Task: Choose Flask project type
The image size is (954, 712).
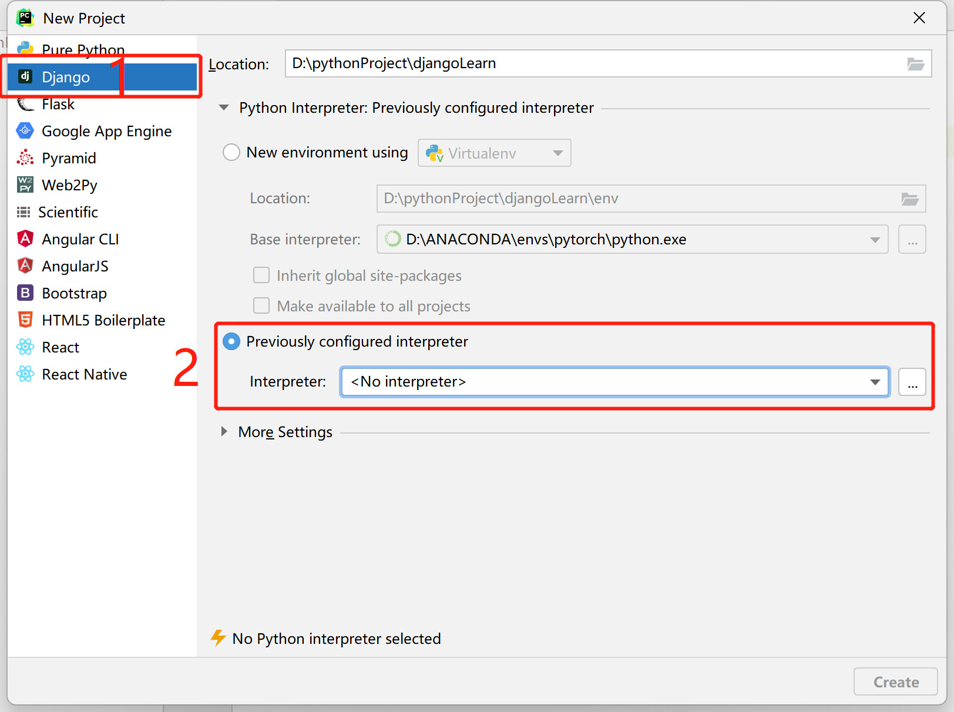Action: coord(102,104)
